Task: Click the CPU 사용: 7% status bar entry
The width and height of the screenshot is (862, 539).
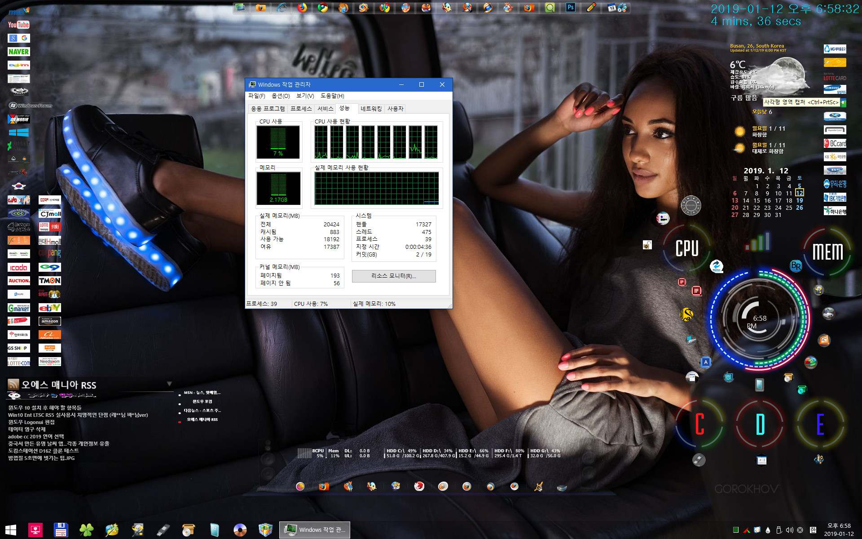Action: tap(311, 304)
